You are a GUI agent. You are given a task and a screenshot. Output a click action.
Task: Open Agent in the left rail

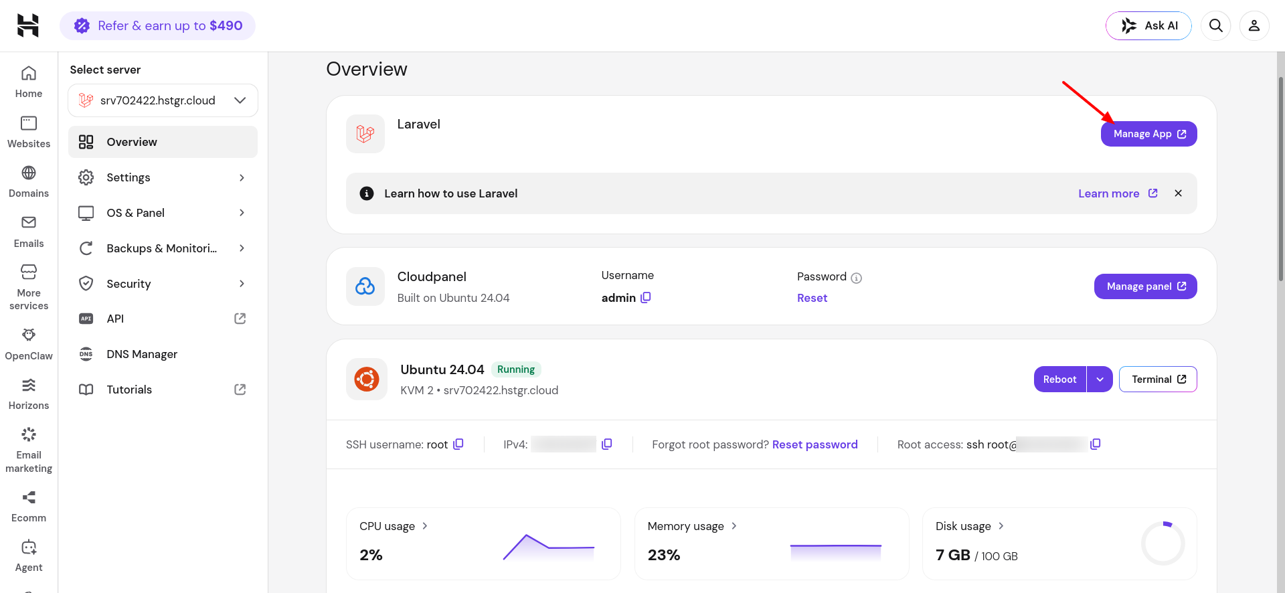[29, 556]
